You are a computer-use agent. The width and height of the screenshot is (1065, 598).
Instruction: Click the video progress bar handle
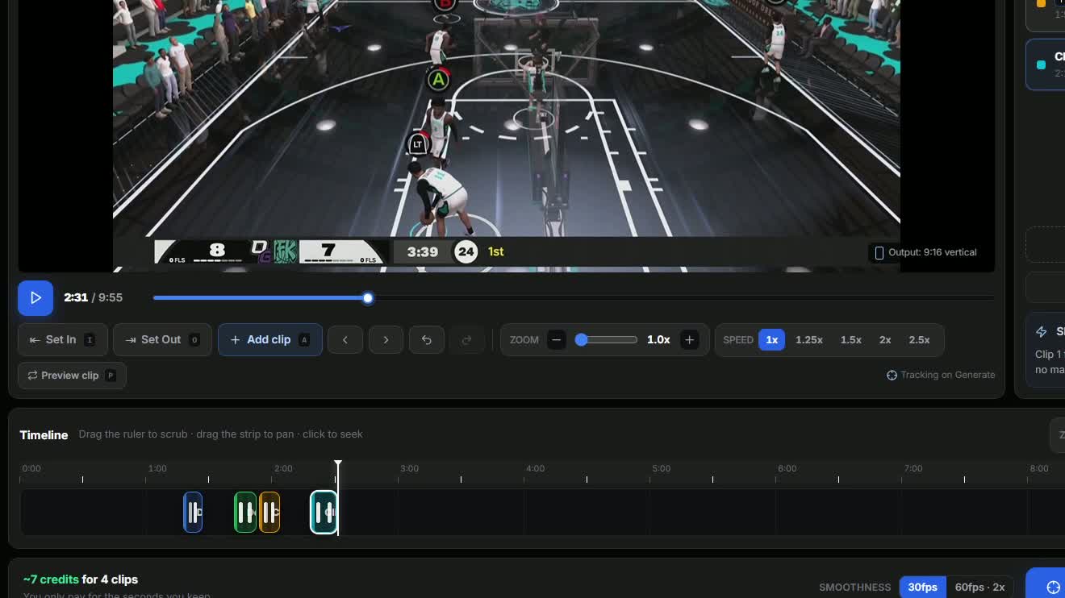368,298
